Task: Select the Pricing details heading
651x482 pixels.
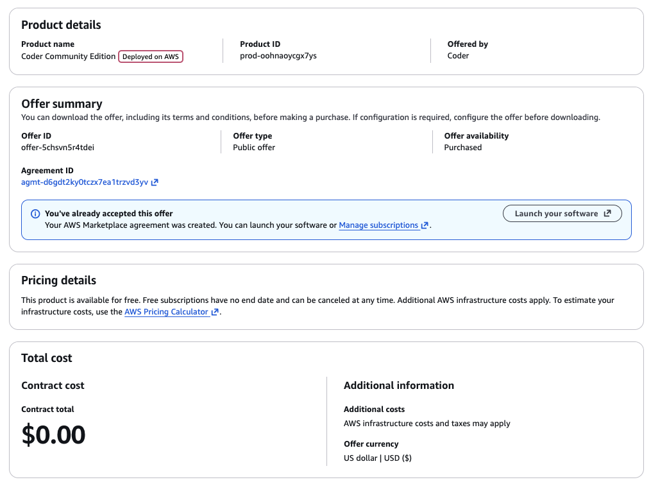Action: (58, 280)
